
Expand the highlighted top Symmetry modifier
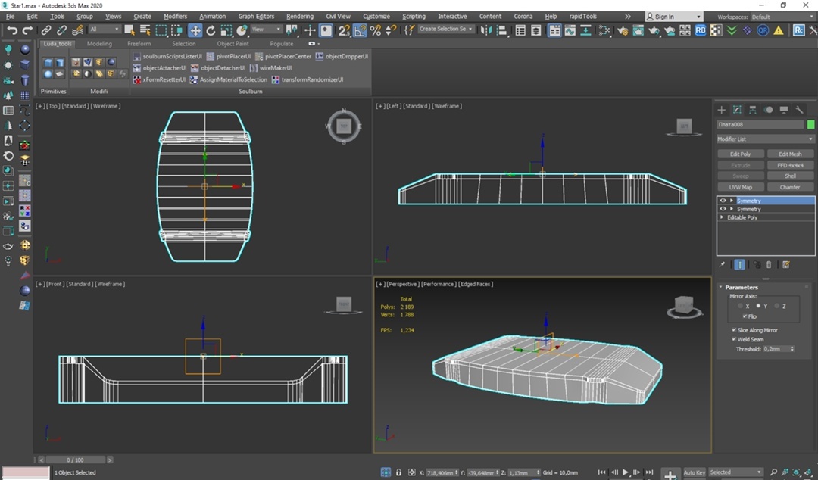[x=732, y=201]
